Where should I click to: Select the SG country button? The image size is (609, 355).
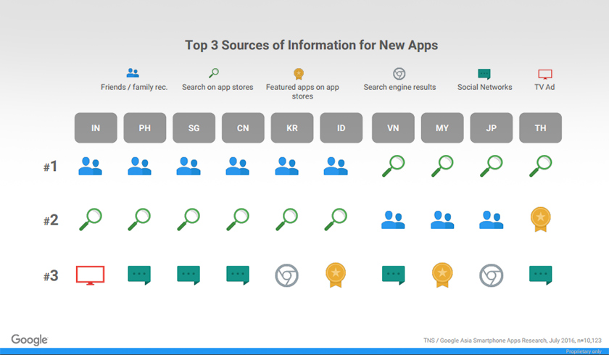click(x=194, y=128)
